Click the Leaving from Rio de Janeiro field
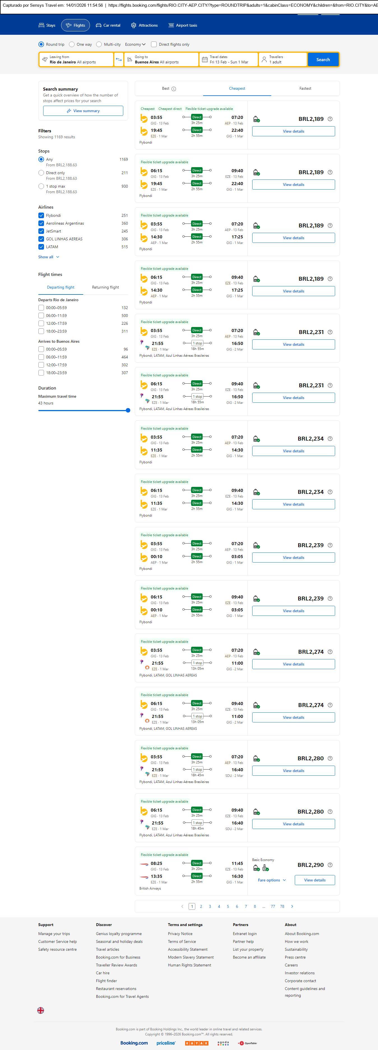 (x=76, y=59)
